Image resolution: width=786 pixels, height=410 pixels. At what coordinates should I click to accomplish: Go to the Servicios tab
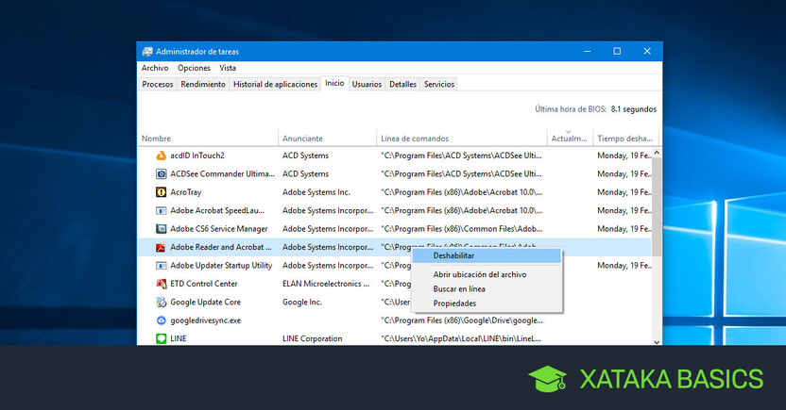(x=439, y=84)
